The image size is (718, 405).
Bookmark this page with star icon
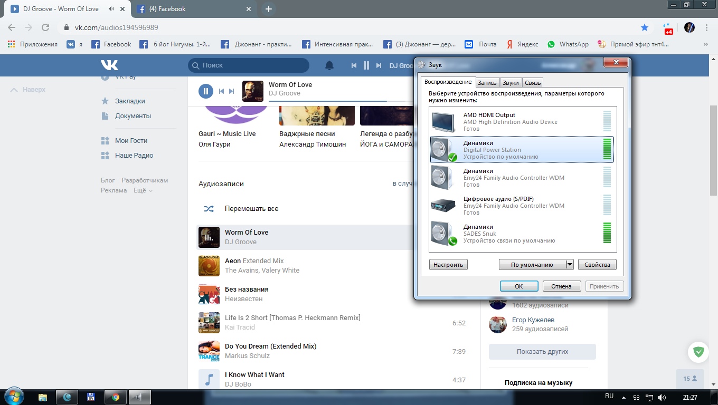(645, 27)
